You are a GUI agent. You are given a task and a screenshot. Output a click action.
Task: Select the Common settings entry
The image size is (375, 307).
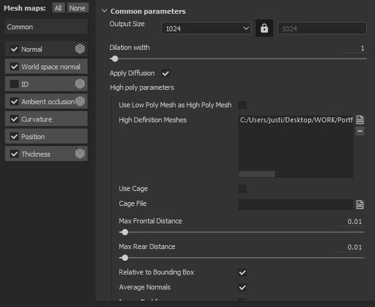pos(46,27)
